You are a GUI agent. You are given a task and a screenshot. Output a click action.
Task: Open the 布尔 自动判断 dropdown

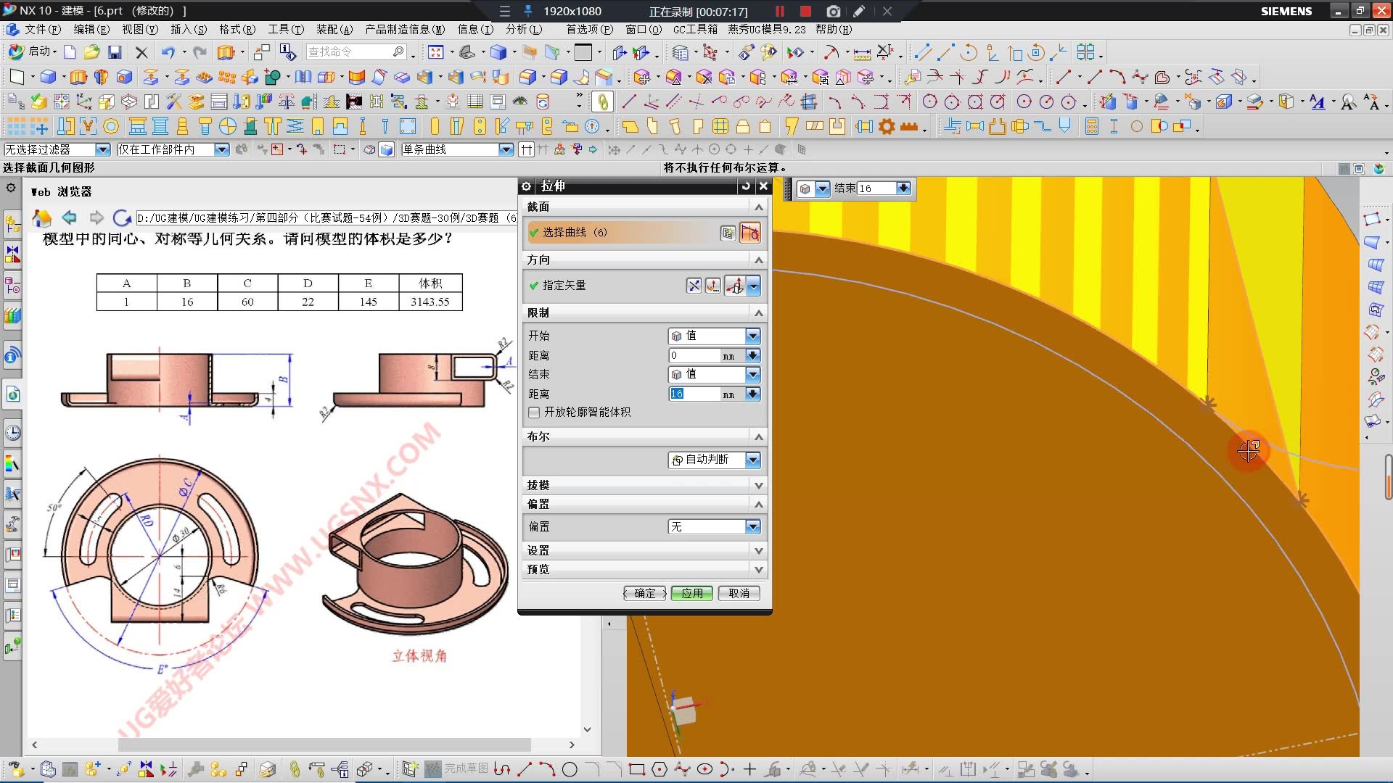click(x=752, y=460)
